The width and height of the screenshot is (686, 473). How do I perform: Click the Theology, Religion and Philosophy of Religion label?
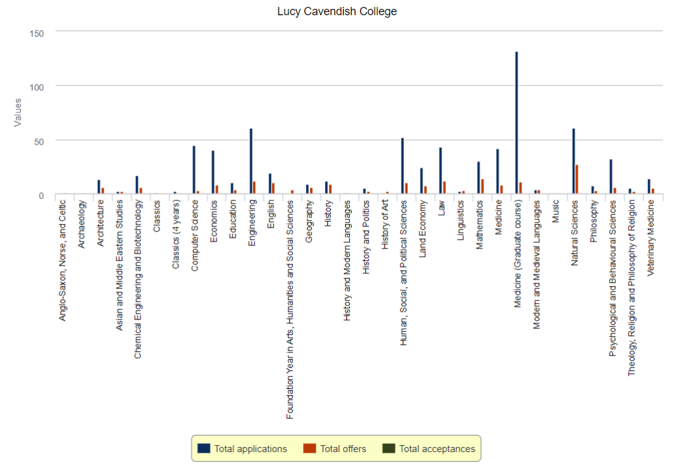[631, 288]
